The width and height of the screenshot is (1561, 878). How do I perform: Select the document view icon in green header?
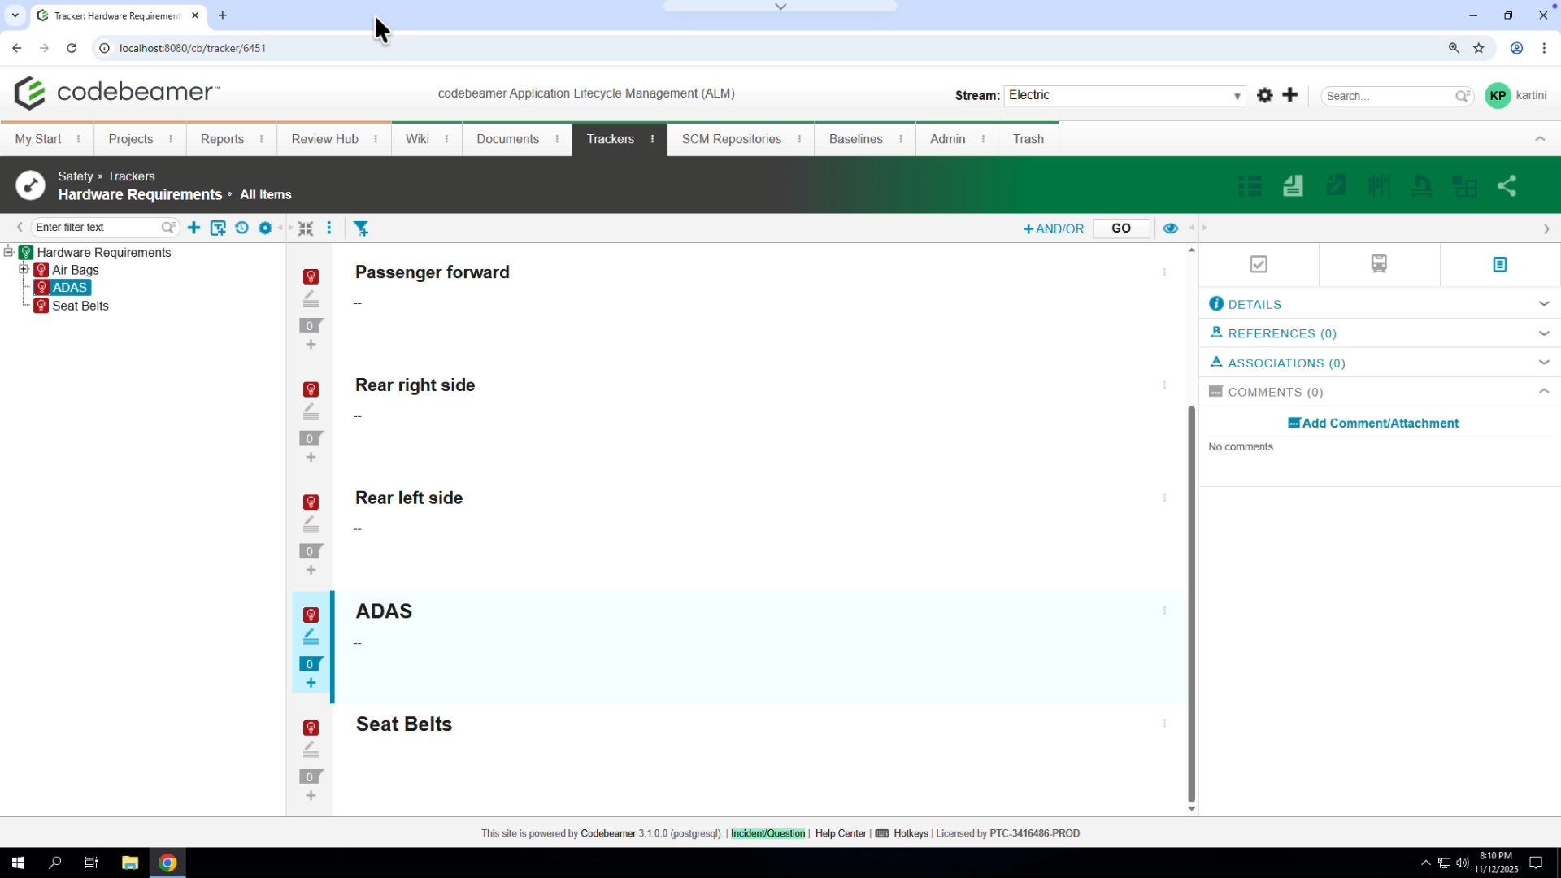(1293, 185)
